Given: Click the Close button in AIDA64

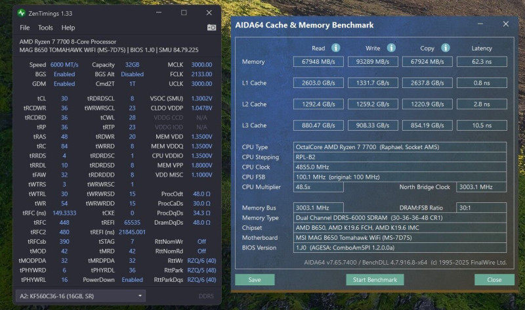Looking at the screenshot, I should 494,280.
